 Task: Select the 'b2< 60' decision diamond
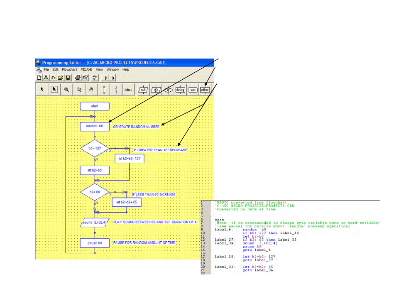pyautogui.click(x=95, y=192)
